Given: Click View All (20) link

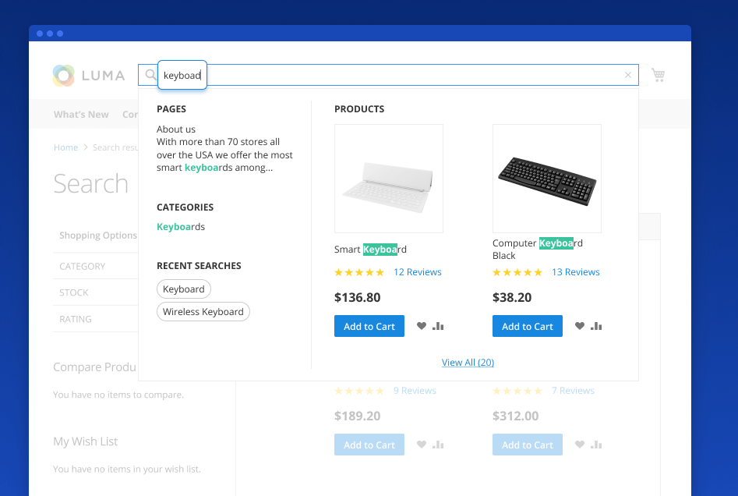Looking at the screenshot, I should [468, 362].
